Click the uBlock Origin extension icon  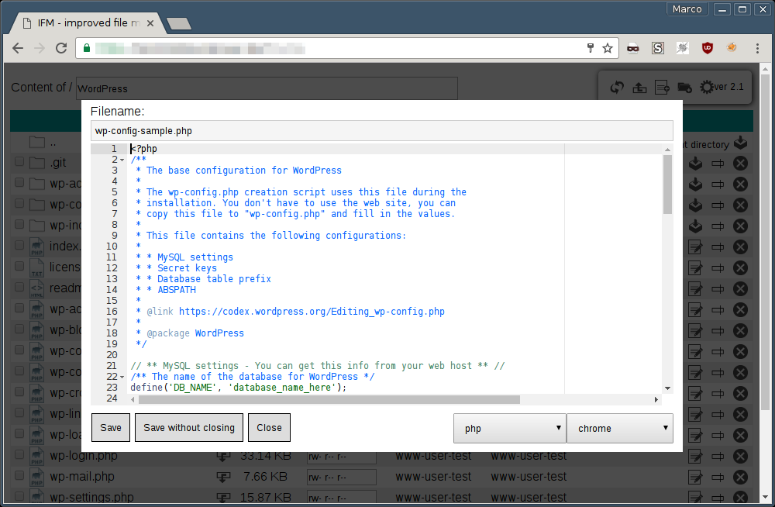click(708, 48)
